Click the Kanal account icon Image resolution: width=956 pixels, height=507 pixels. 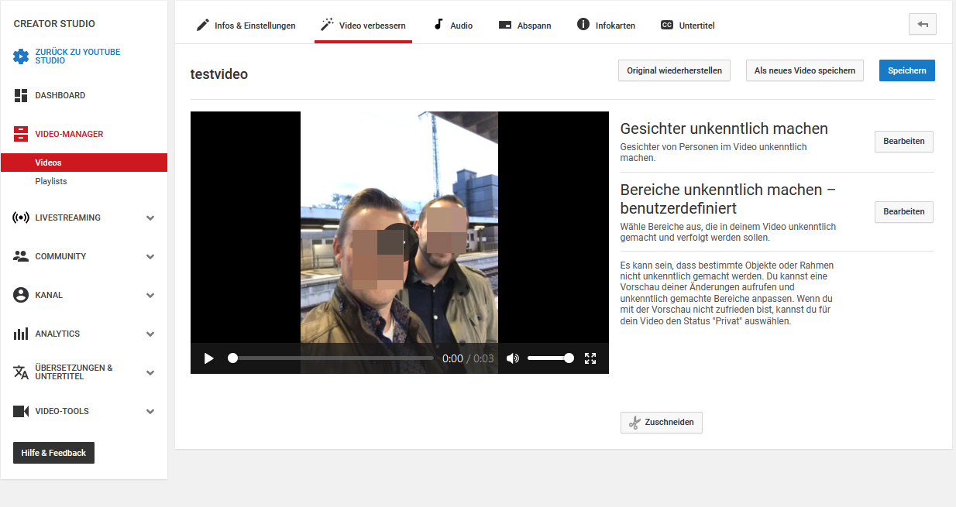point(21,295)
